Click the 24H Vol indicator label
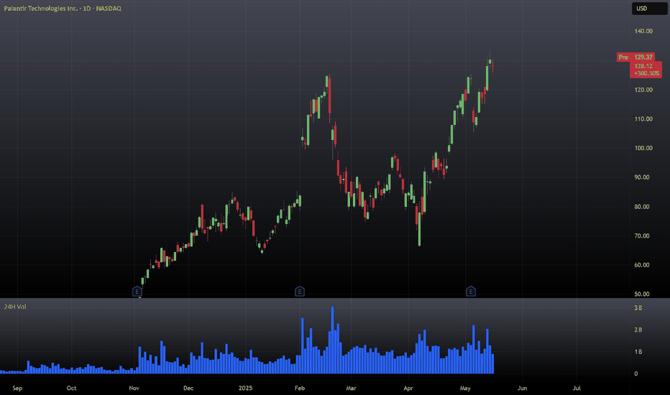Screen dimensions: 670x395 15,307
